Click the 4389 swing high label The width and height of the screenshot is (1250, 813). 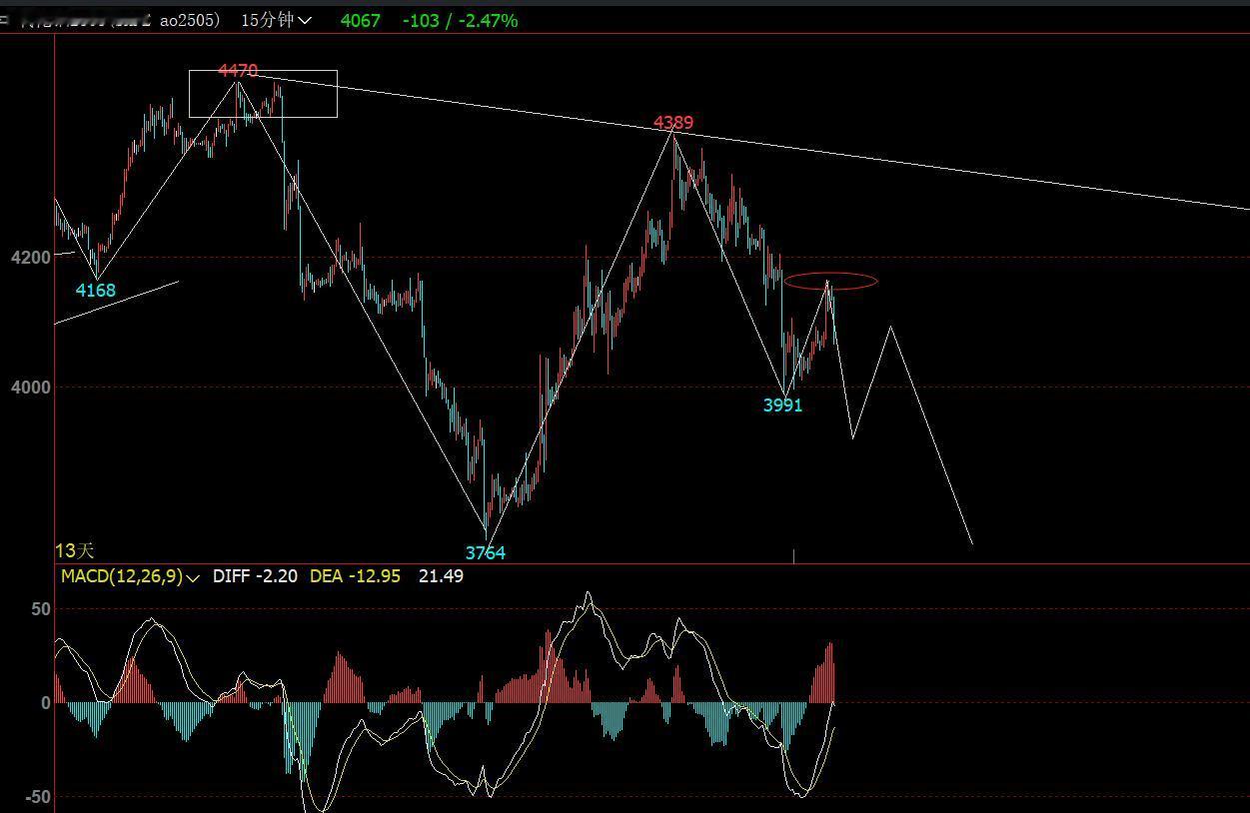point(673,123)
